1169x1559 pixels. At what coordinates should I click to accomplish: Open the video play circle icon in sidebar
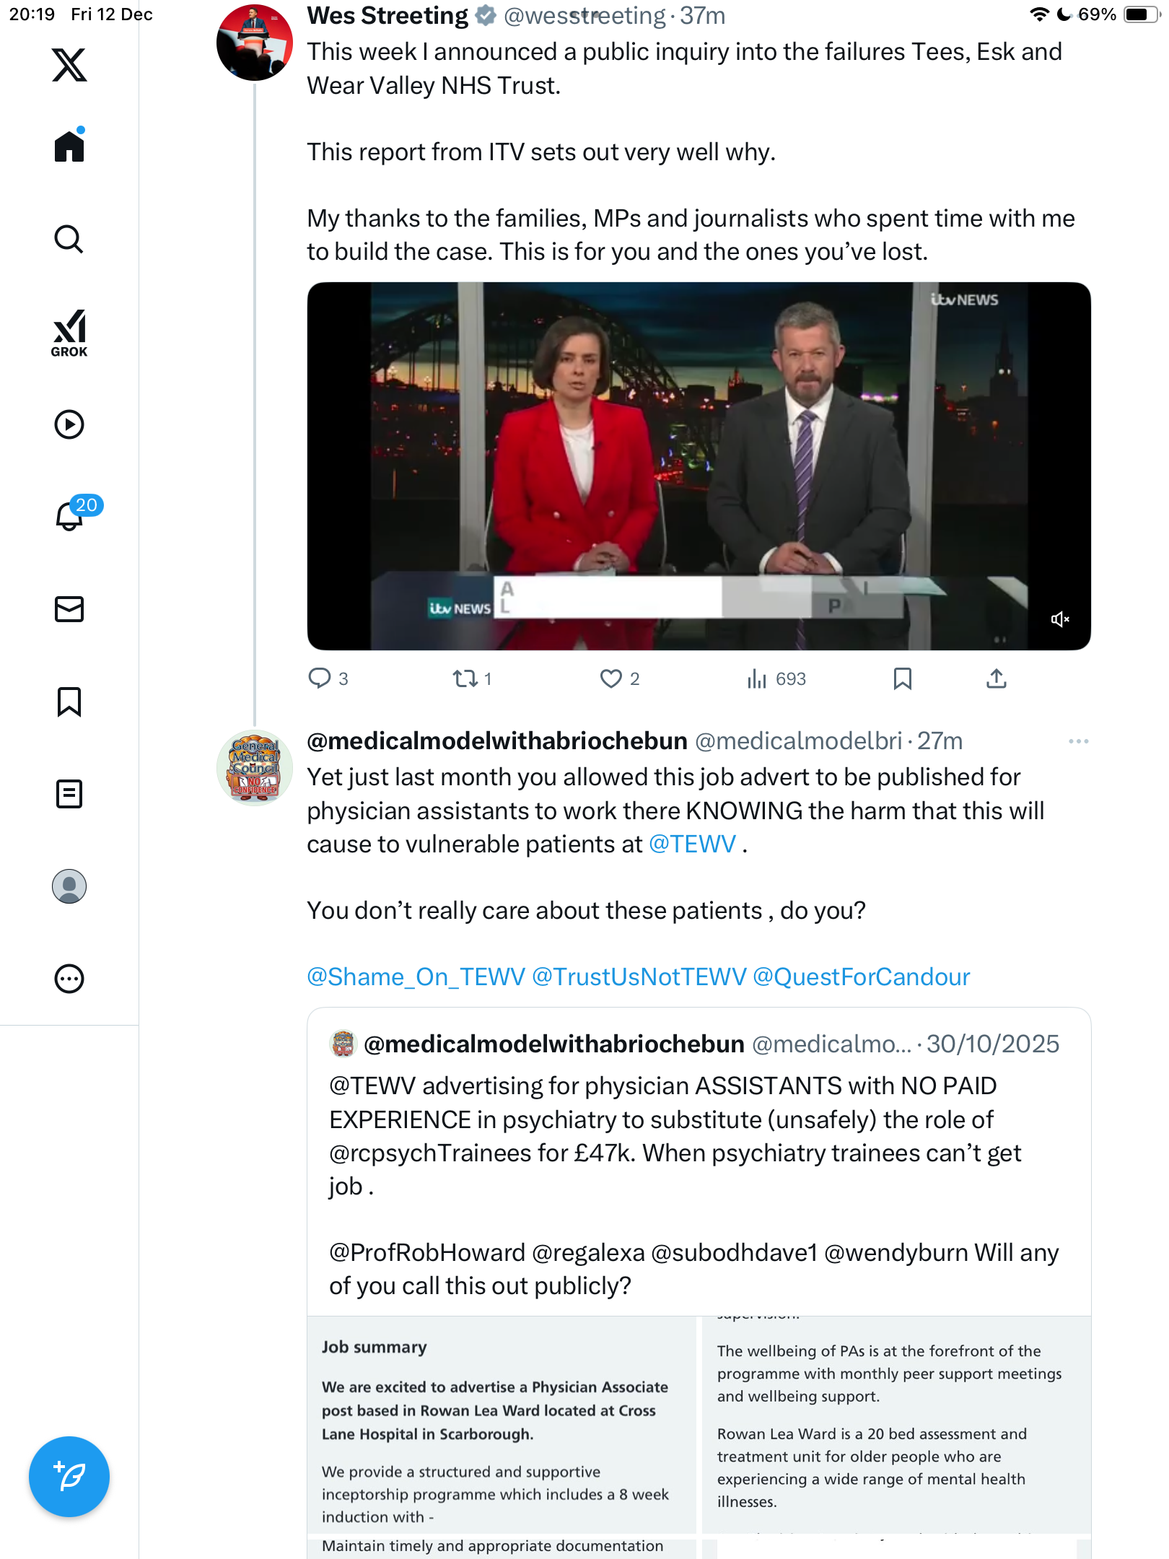[69, 424]
